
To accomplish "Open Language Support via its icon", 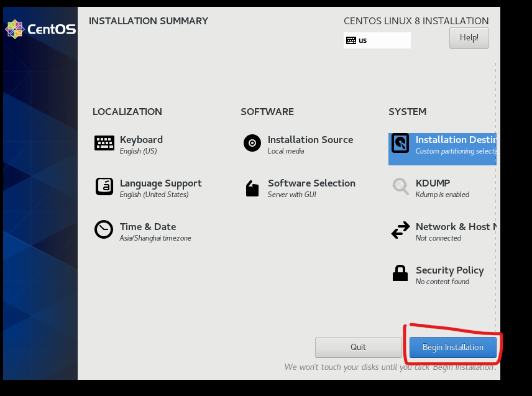I will [104, 186].
